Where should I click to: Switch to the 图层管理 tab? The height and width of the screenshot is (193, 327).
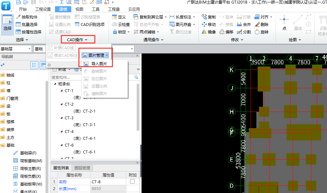(x=82, y=168)
